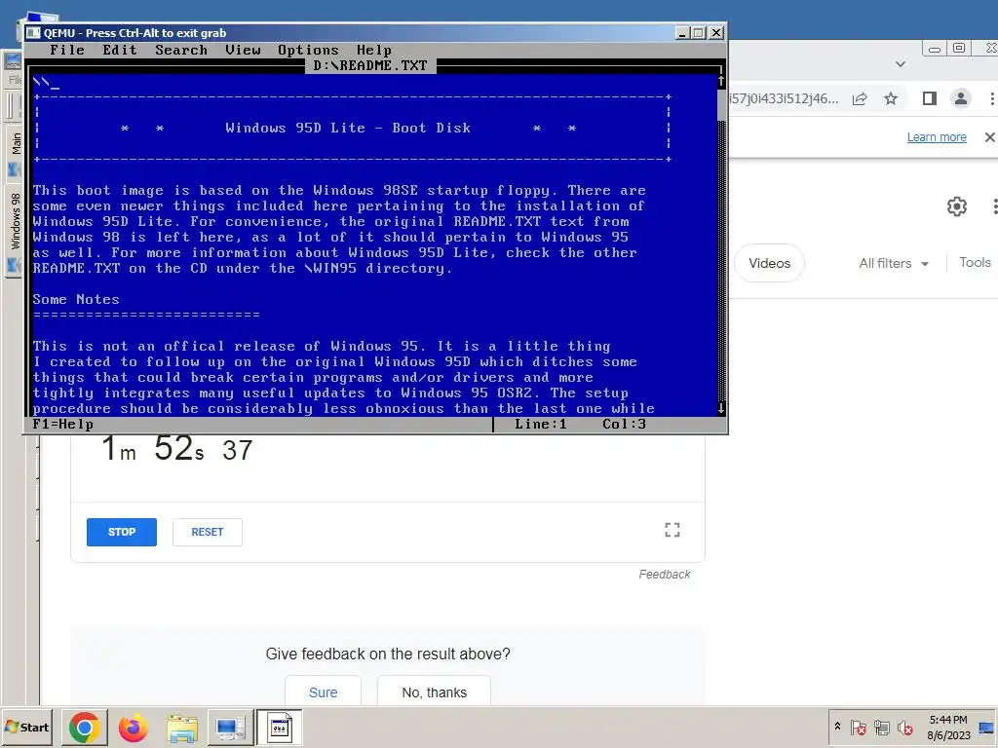Open the Windows Start menu
This screenshot has height=748, width=998.
click(26, 727)
